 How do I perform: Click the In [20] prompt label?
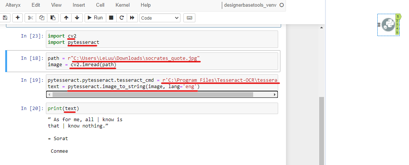click(x=32, y=108)
